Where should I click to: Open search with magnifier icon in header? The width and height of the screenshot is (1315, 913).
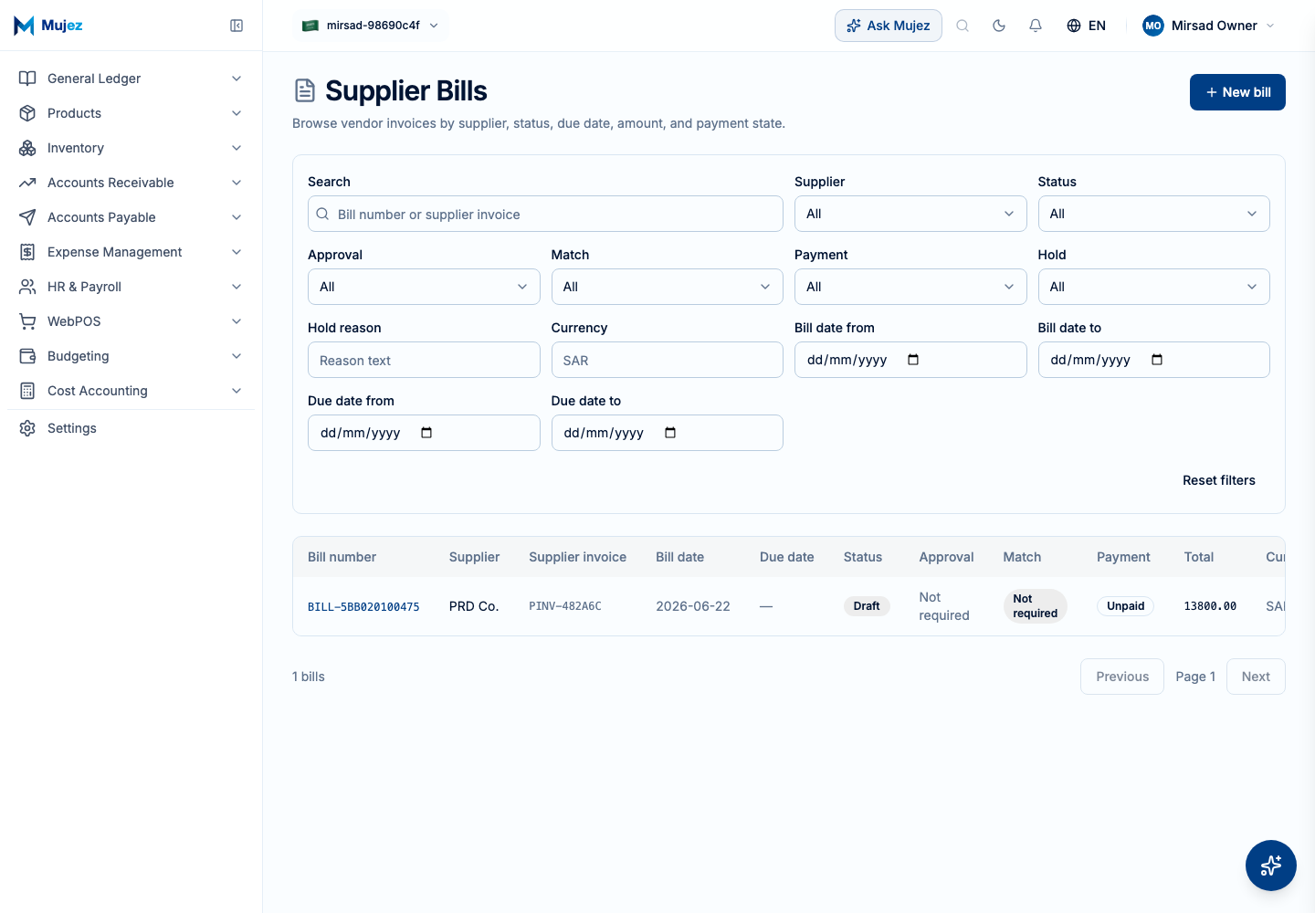pos(963,26)
